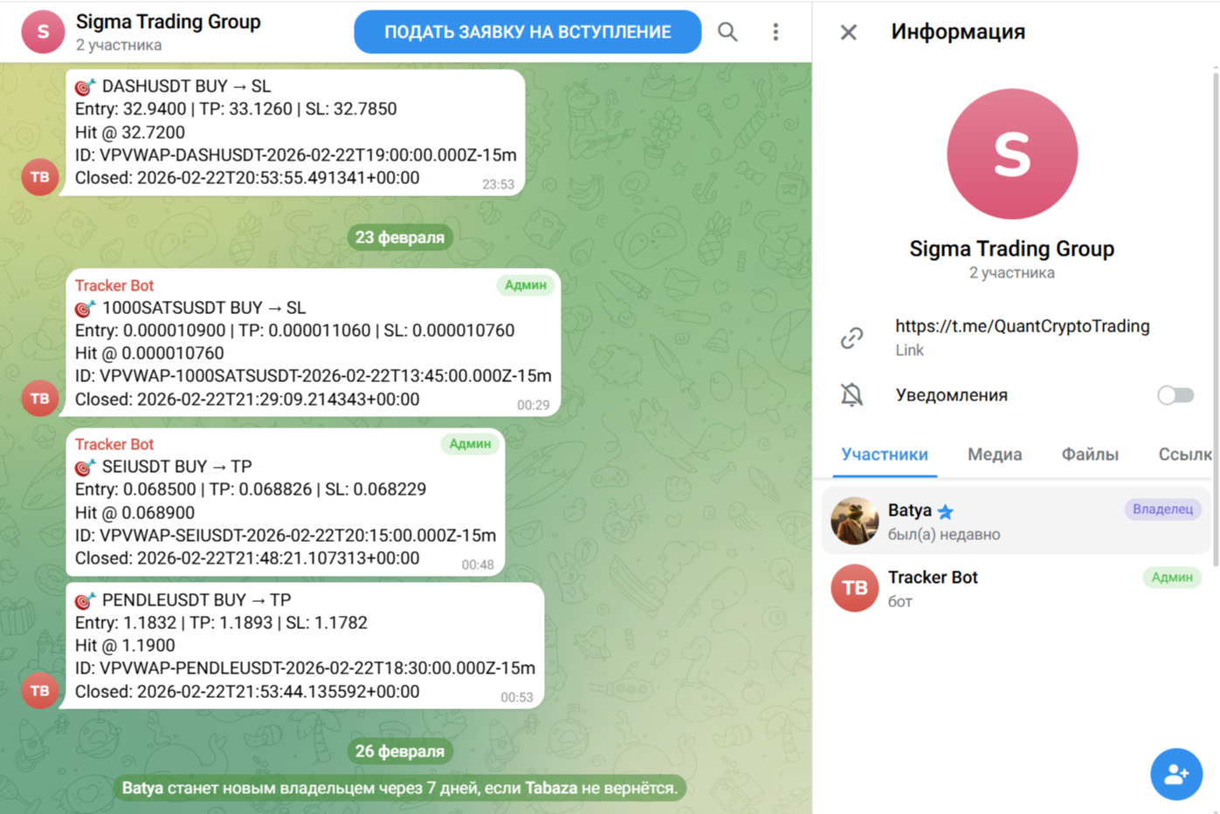
Task: Add a member with the floating button
Action: (x=1176, y=774)
